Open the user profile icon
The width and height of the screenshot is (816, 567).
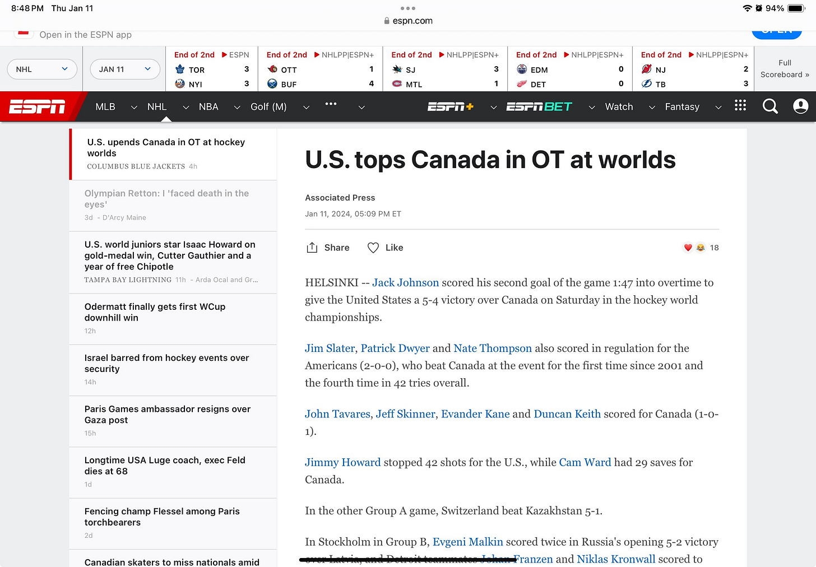coord(800,106)
